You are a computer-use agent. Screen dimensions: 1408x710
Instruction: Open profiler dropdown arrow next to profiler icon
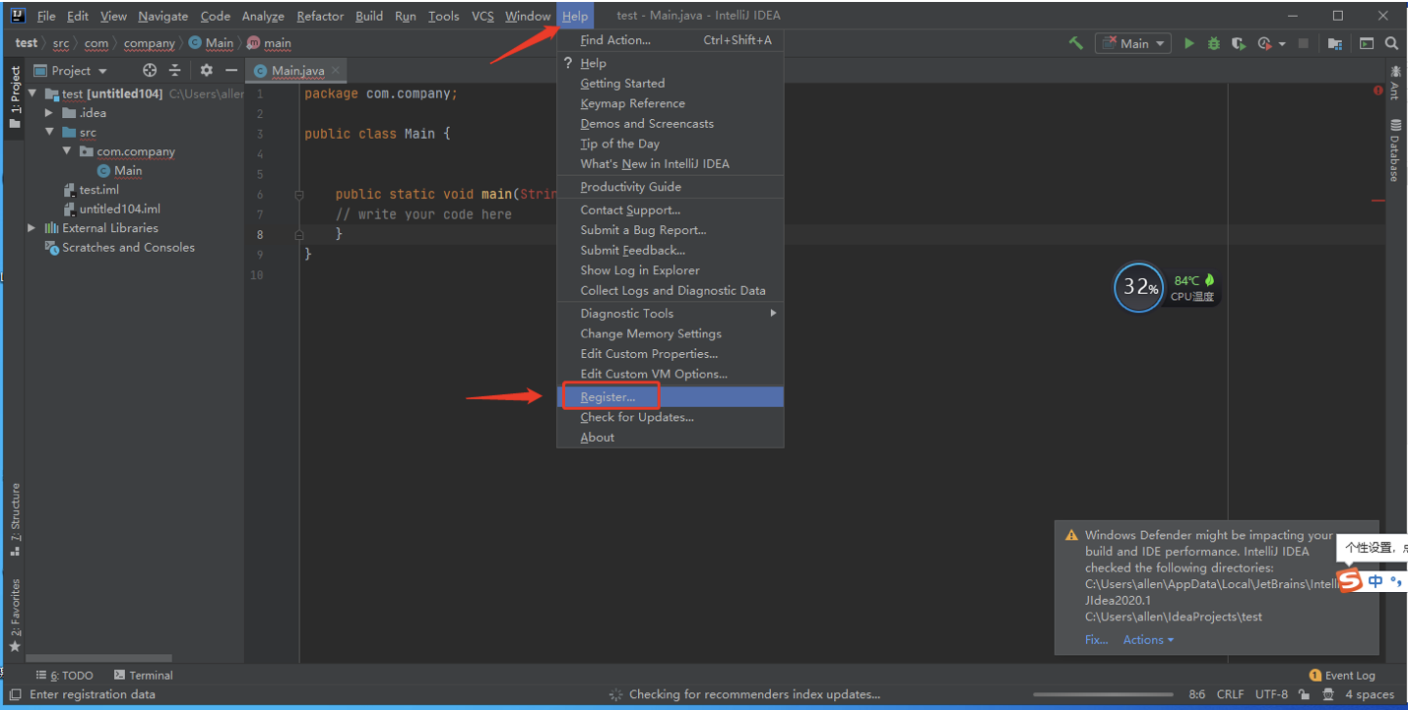(x=1283, y=44)
